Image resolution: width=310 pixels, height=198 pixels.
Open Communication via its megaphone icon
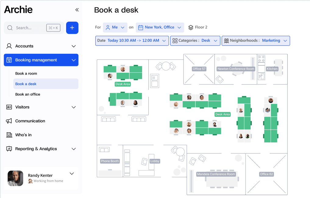pyautogui.click(x=9, y=121)
